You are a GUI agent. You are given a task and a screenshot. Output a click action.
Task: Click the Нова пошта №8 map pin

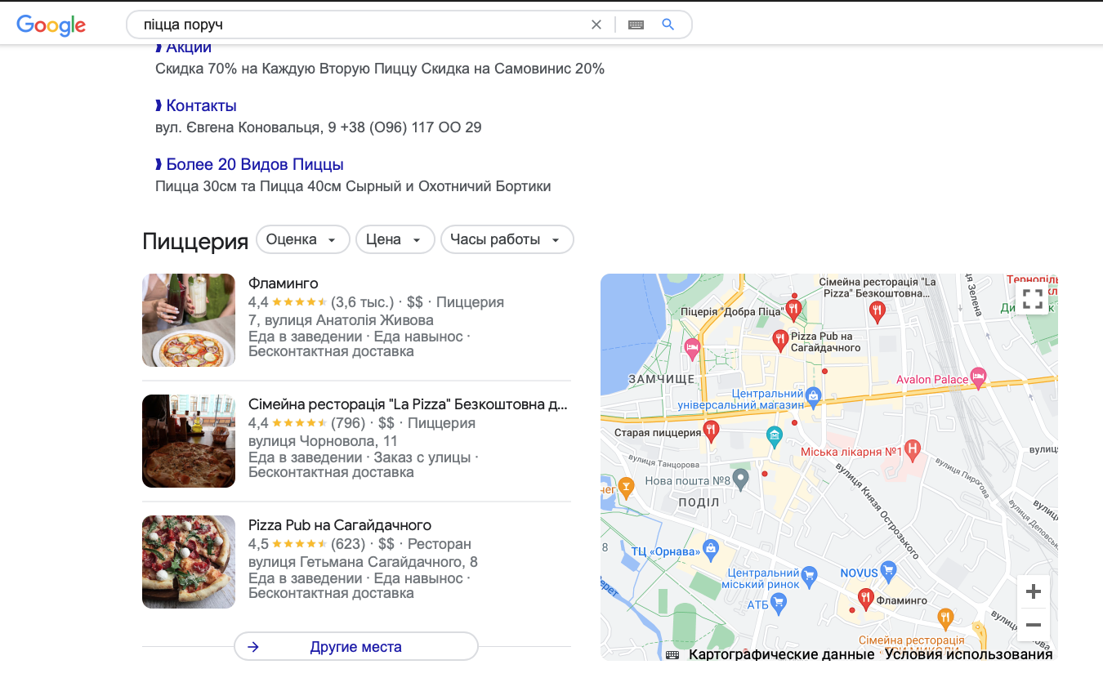point(740,479)
